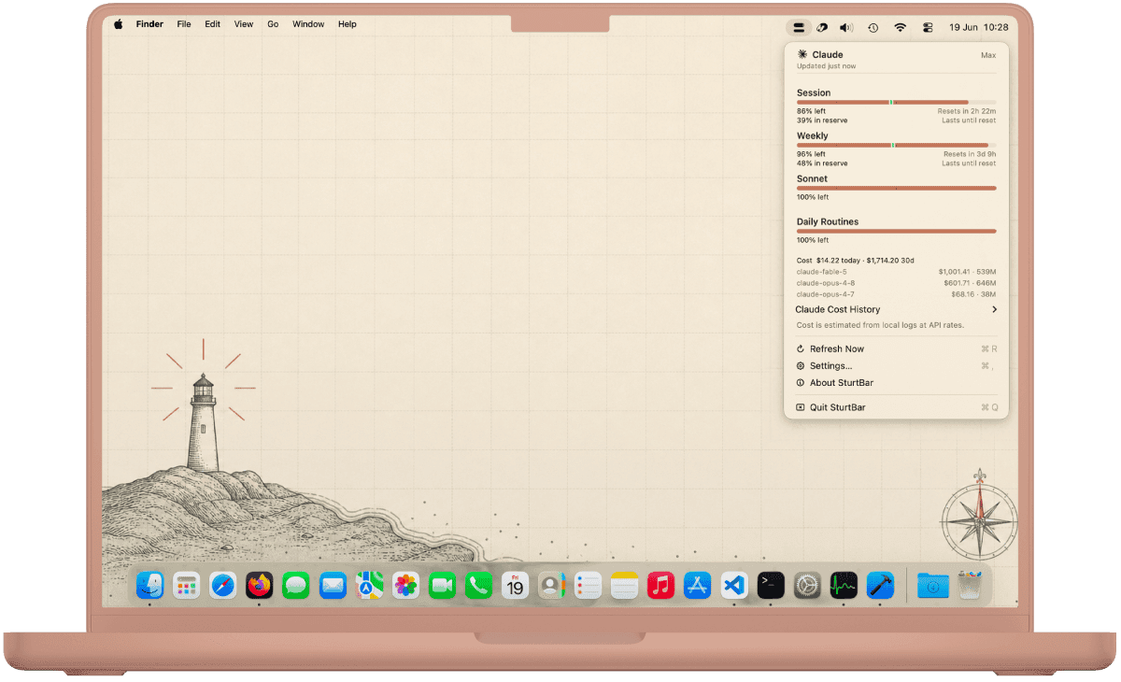Open the Apple menu

click(119, 24)
